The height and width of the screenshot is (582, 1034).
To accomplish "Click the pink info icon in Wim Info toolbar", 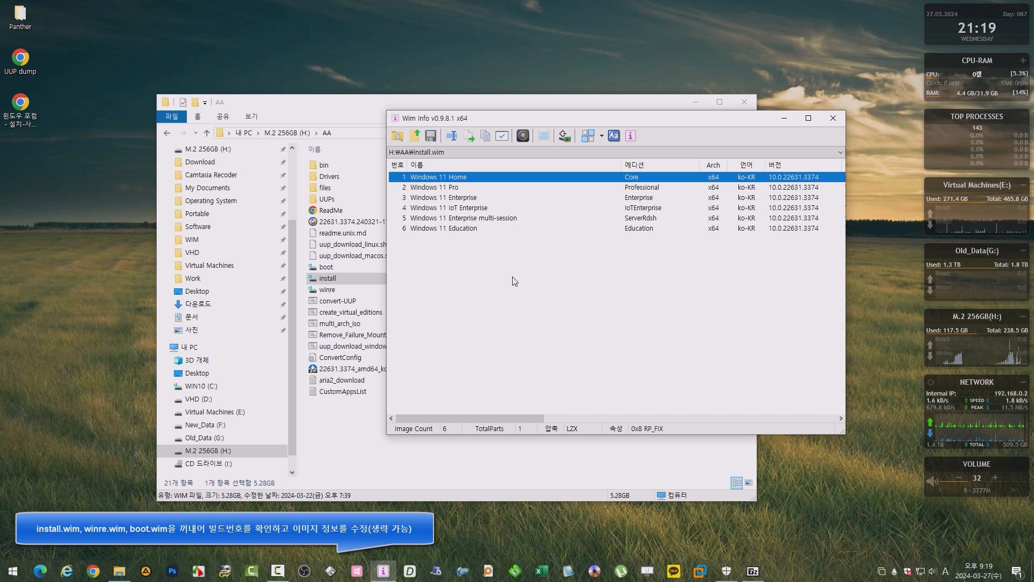I will [630, 136].
